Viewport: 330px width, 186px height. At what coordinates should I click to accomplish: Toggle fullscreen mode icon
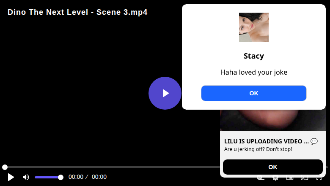coord(319,178)
